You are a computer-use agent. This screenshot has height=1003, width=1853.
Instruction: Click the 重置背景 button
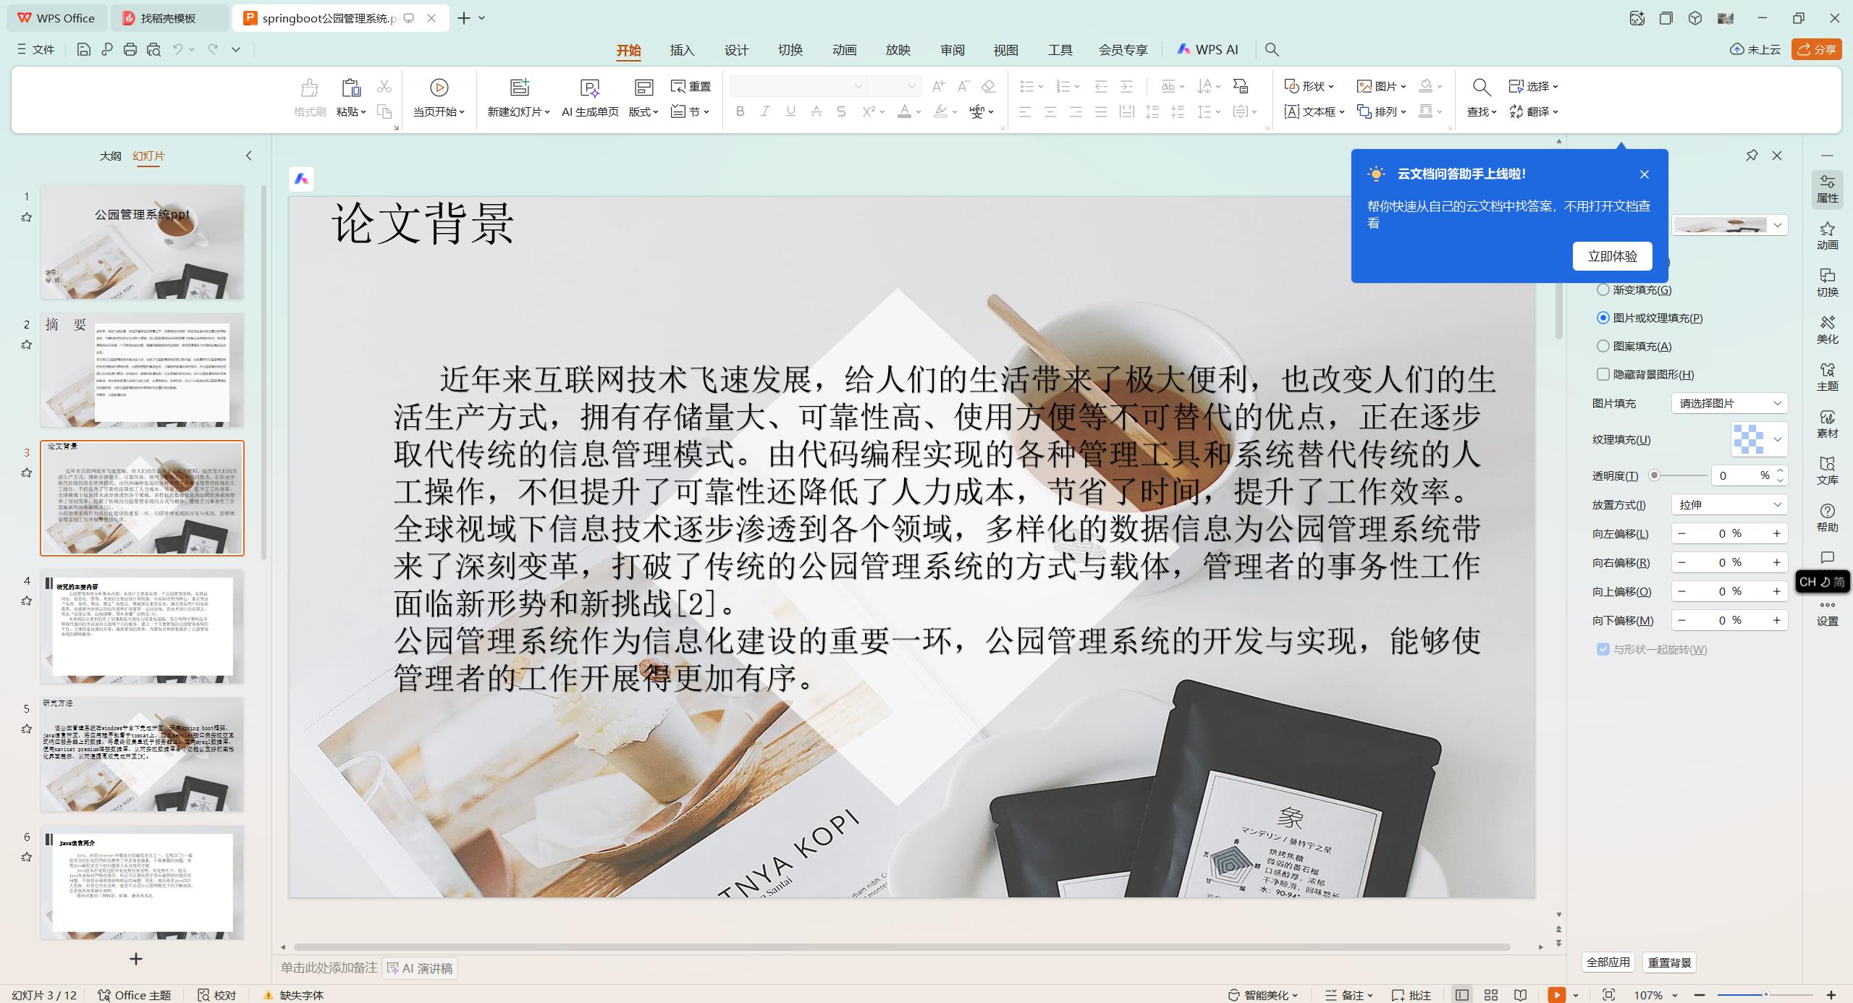pyautogui.click(x=1669, y=962)
